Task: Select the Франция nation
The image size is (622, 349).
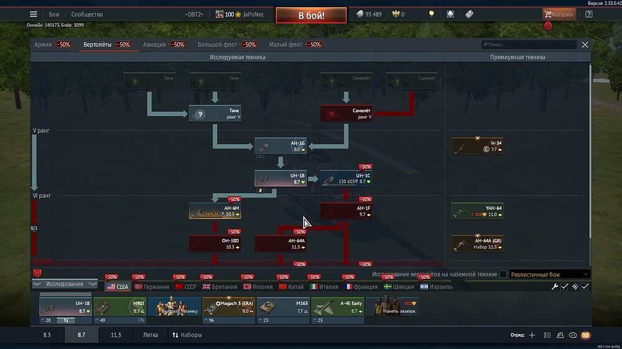Action: coord(361,286)
